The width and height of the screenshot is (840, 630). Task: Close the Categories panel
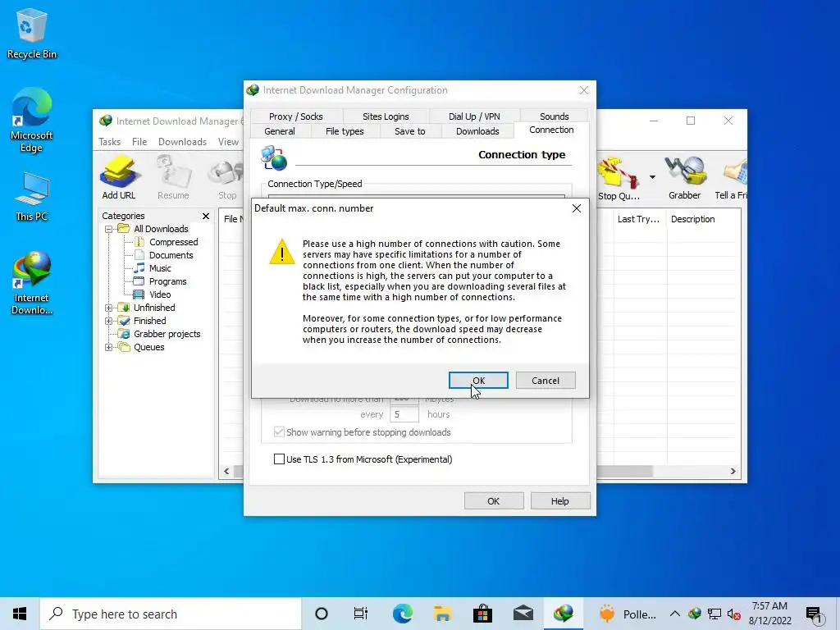[x=206, y=216]
